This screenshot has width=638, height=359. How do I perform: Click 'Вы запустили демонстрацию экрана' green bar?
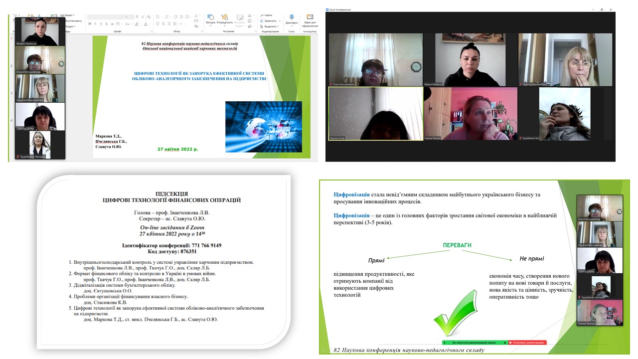click(474, 343)
